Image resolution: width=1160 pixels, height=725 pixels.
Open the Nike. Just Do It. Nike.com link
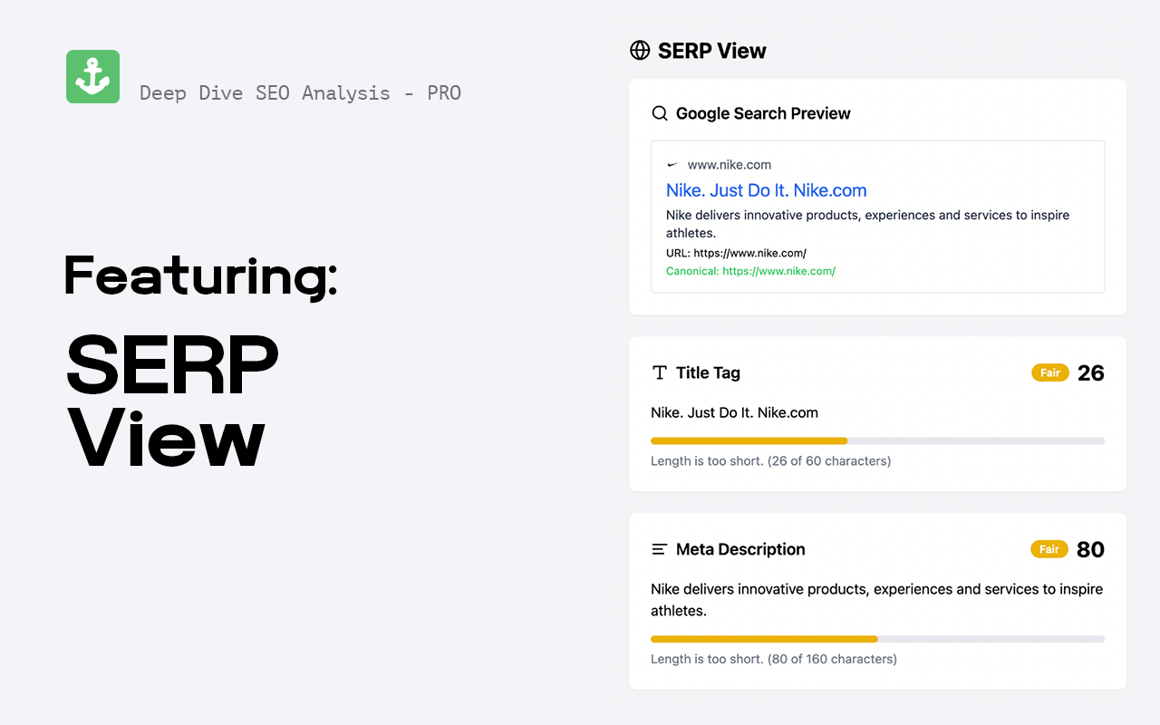[x=766, y=190]
